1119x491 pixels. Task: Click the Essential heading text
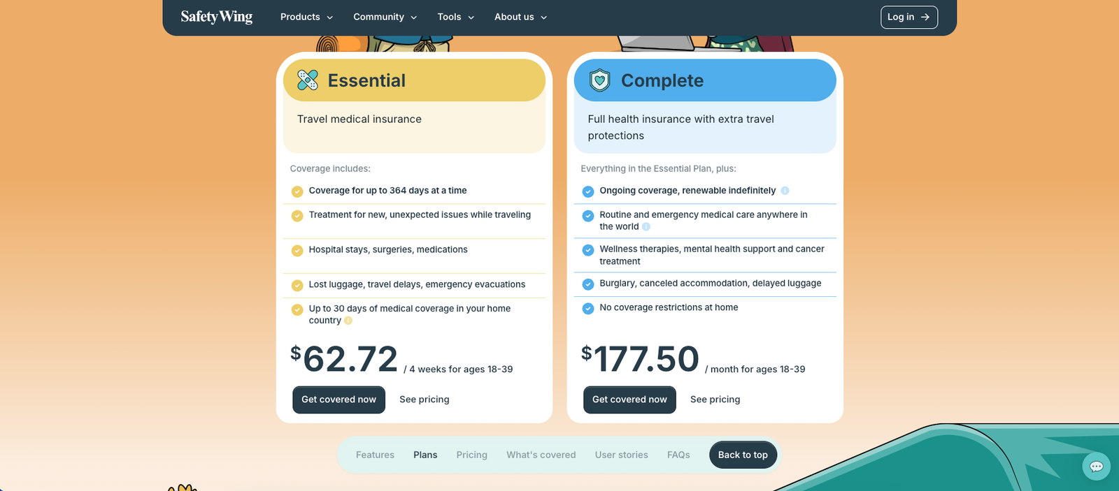[x=366, y=80]
